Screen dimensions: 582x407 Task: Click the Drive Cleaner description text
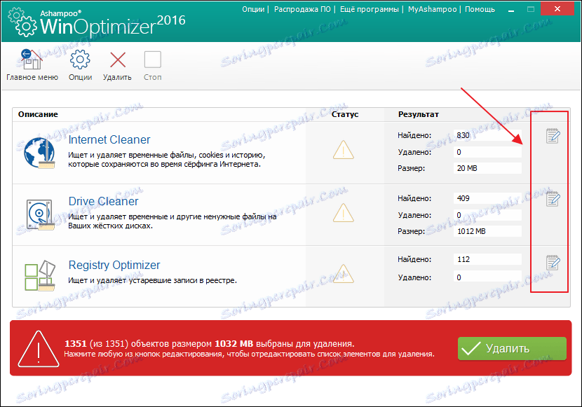coord(172,221)
